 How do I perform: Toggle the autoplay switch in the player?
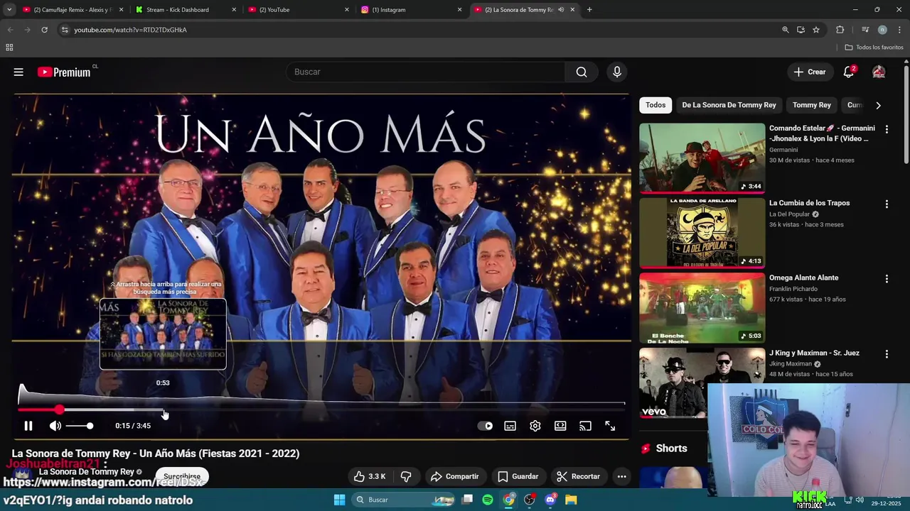486,426
